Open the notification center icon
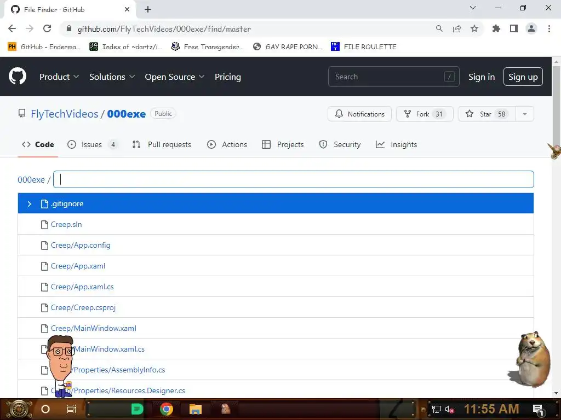561x420 pixels. [x=538, y=410]
